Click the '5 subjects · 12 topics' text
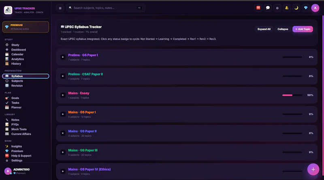 [x=79, y=117]
